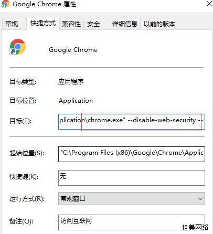The width and height of the screenshot is (213, 234).
Task: Go to the 安全 tab
Action: 96,24
